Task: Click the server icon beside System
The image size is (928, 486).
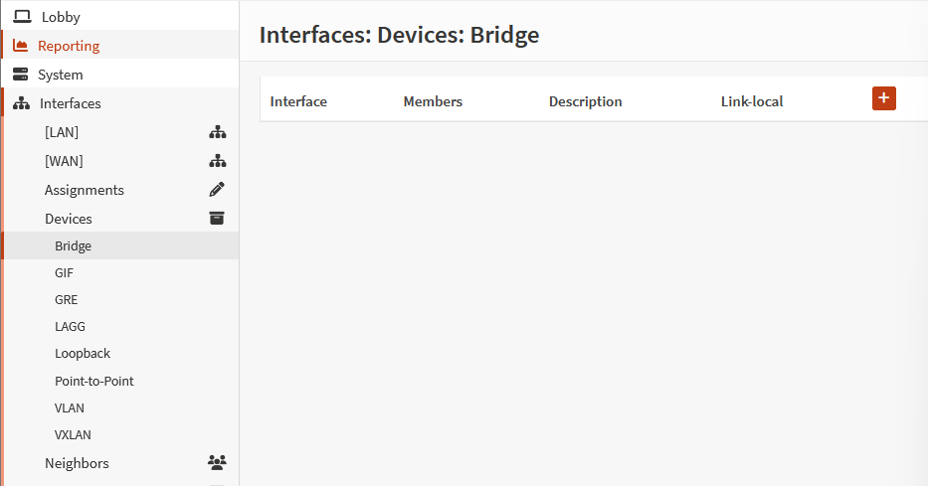Action: click(21, 75)
